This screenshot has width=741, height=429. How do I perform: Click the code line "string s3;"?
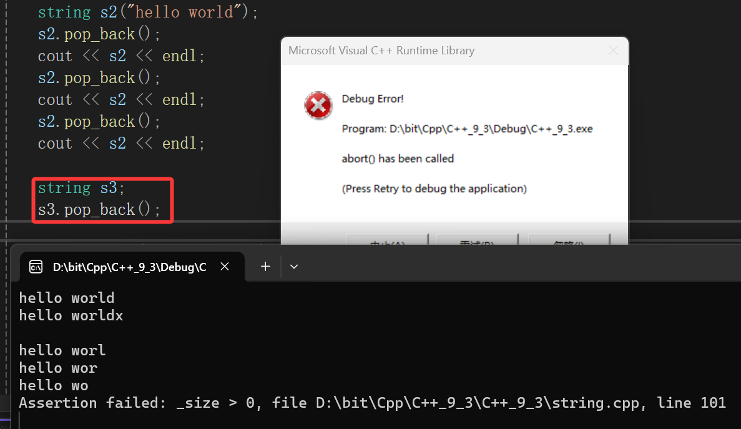click(81, 187)
